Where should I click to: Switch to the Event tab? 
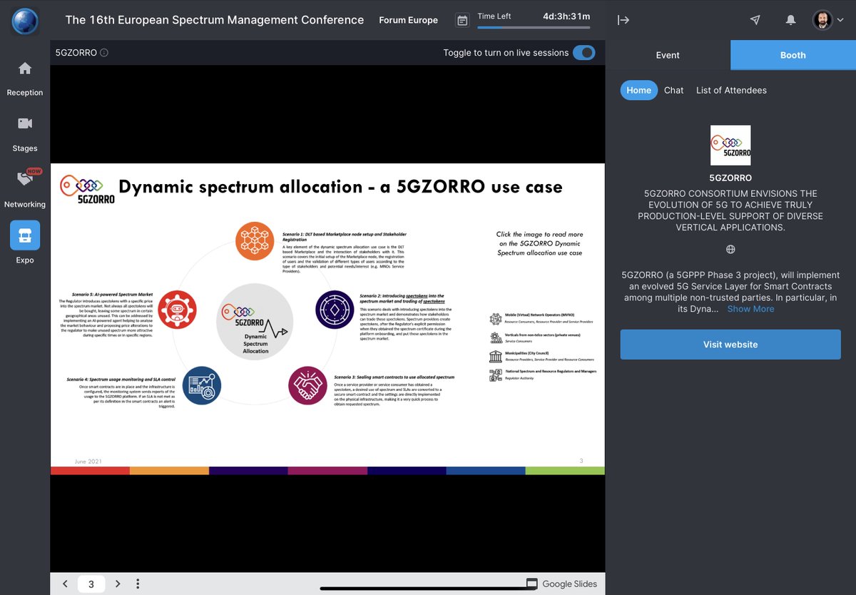pos(668,55)
